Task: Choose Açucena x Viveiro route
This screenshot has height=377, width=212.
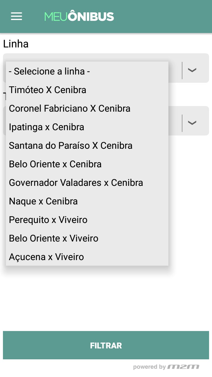Action: [x=46, y=257]
